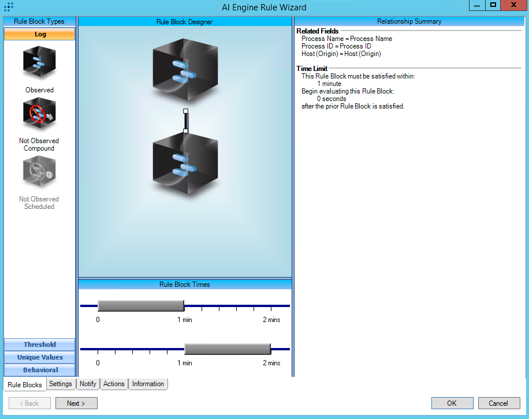Open the Information tab
This screenshot has height=419, width=529.
[x=148, y=384]
